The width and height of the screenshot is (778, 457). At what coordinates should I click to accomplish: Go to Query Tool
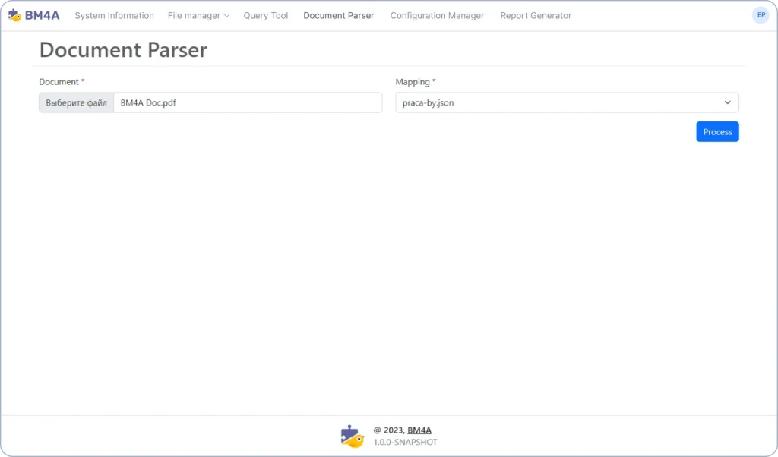tap(265, 15)
